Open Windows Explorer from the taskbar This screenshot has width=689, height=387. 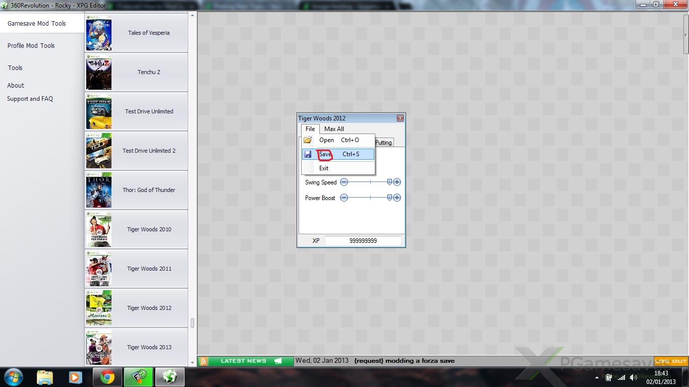click(x=45, y=377)
